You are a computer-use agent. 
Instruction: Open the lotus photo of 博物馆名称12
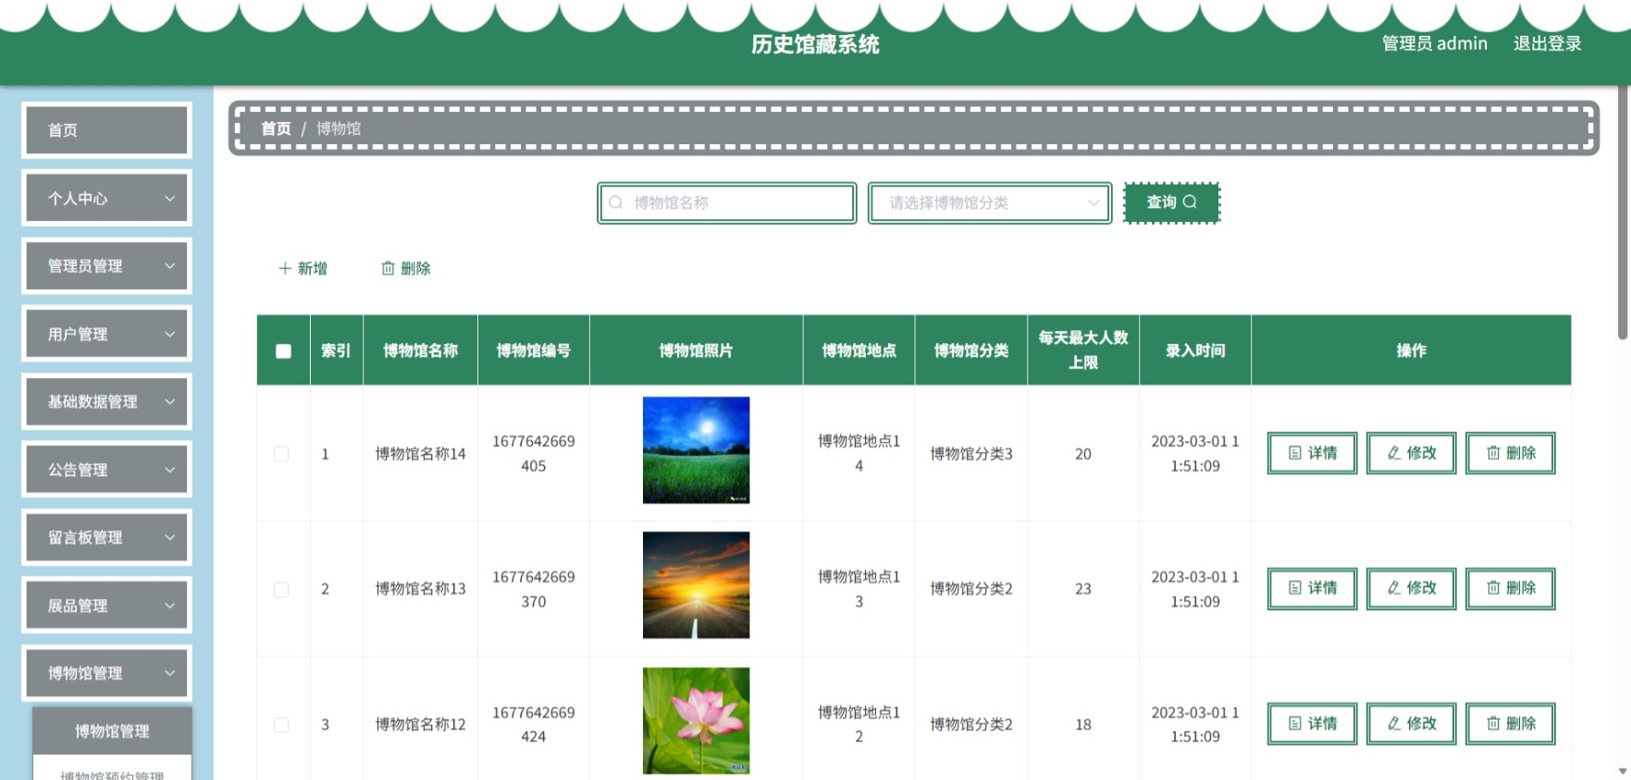[697, 721]
